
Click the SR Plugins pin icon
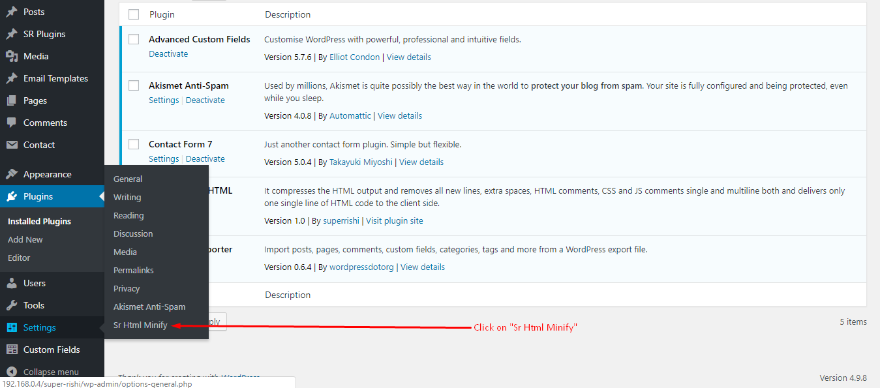[x=12, y=34]
